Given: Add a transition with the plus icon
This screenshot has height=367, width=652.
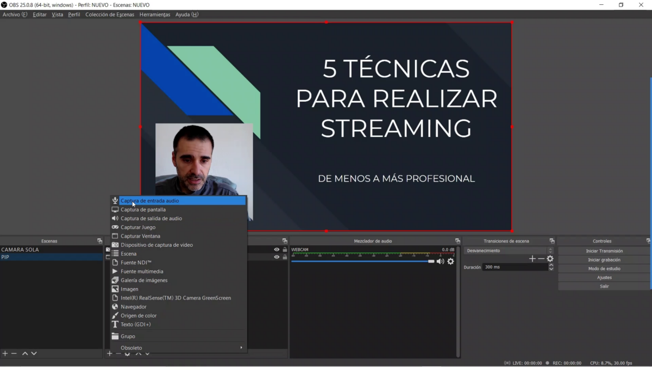Looking at the screenshot, I should (531, 258).
